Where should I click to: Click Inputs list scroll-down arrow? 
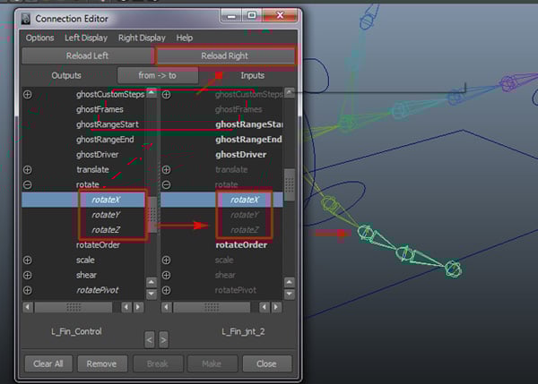[290, 294]
